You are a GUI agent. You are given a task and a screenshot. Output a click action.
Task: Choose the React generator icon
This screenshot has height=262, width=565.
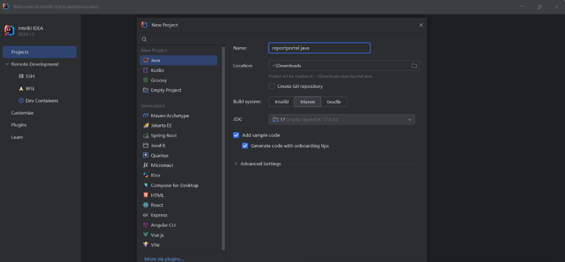tap(146, 205)
